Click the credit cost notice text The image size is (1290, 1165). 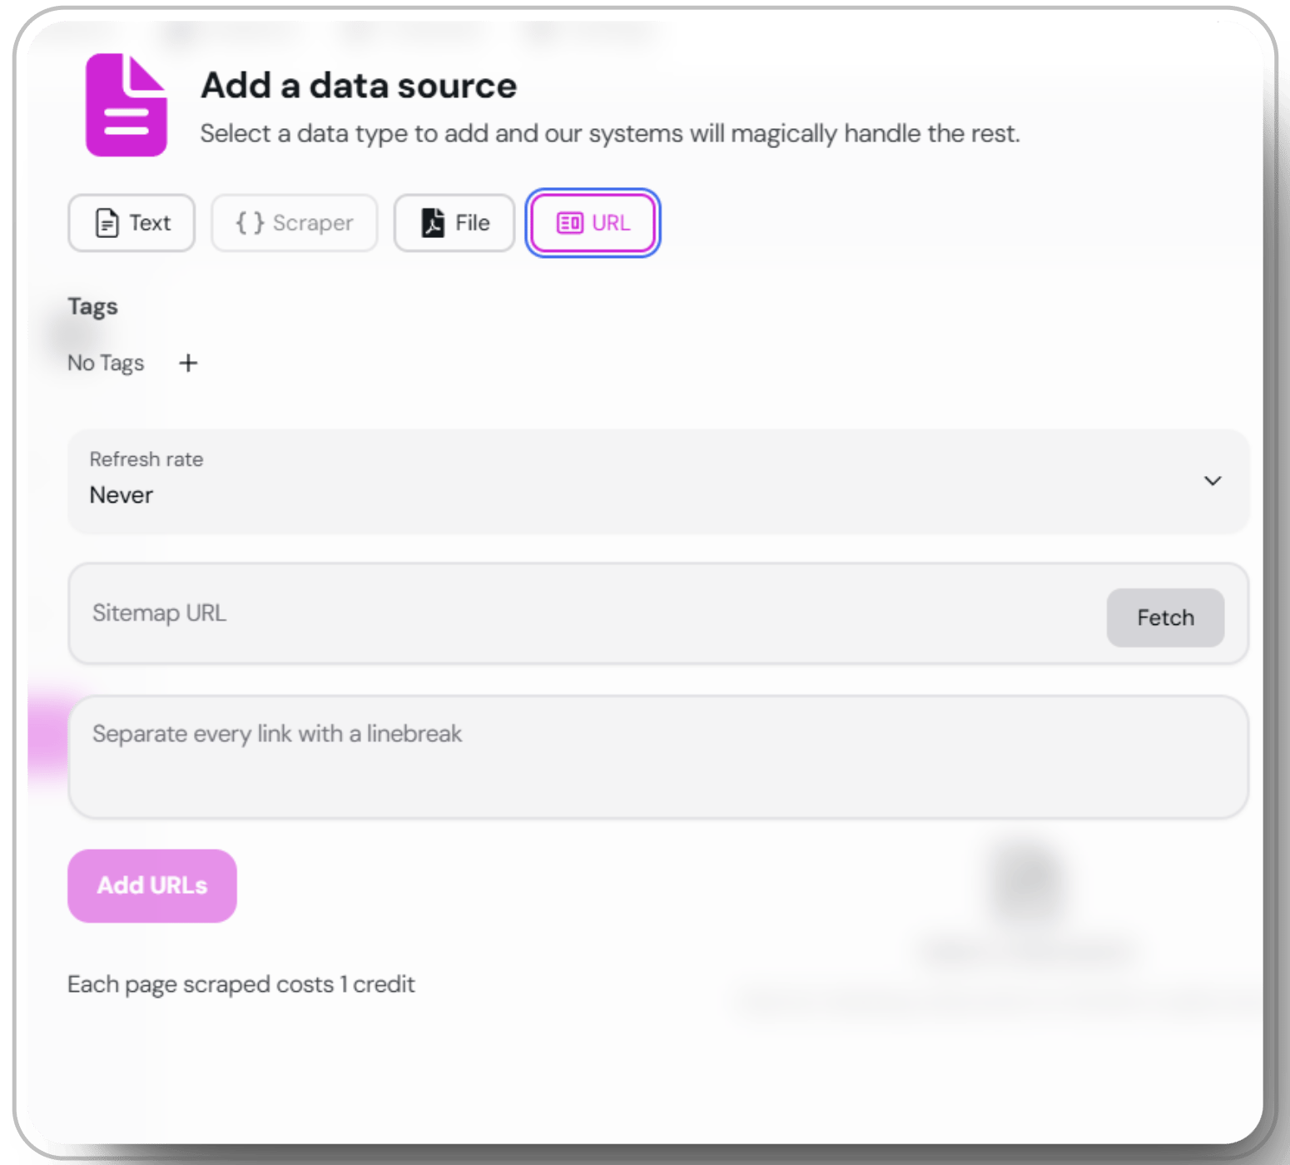point(241,984)
